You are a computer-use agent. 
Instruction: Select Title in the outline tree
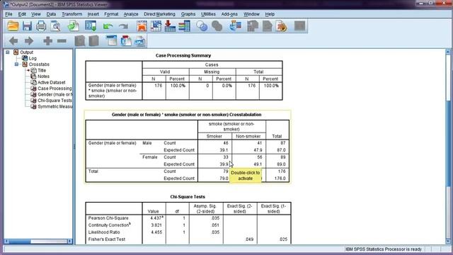pos(42,70)
